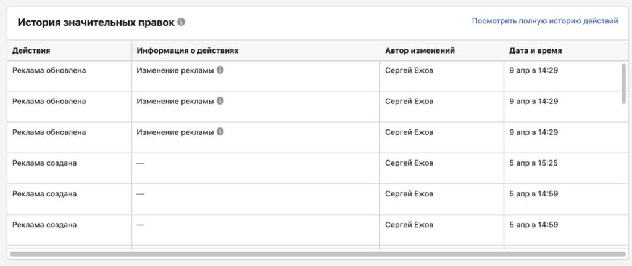Screen dimensions: 632x266
Task: Click info icon in second "Изменение рекламы" row
Action: click(x=220, y=101)
